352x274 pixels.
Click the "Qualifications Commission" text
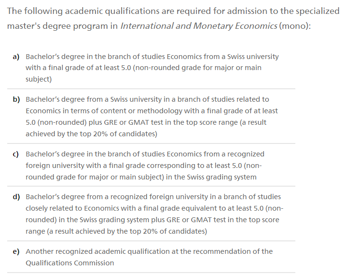pyautogui.click(x=70, y=263)
